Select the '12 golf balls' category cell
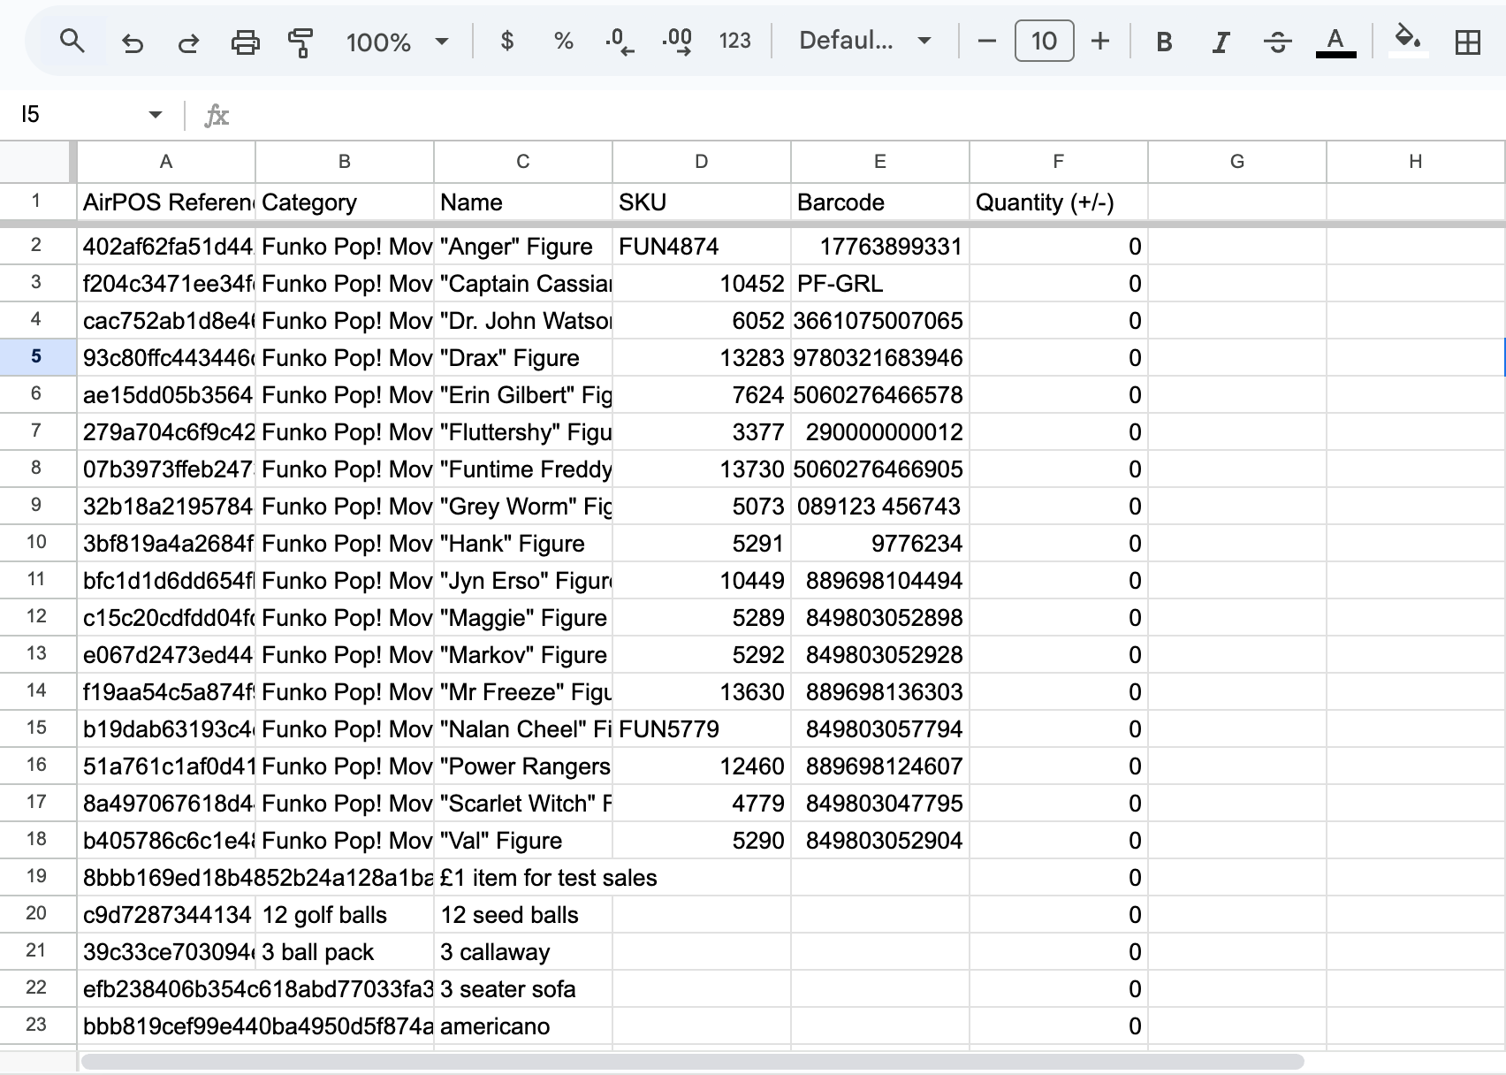 point(345,915)
